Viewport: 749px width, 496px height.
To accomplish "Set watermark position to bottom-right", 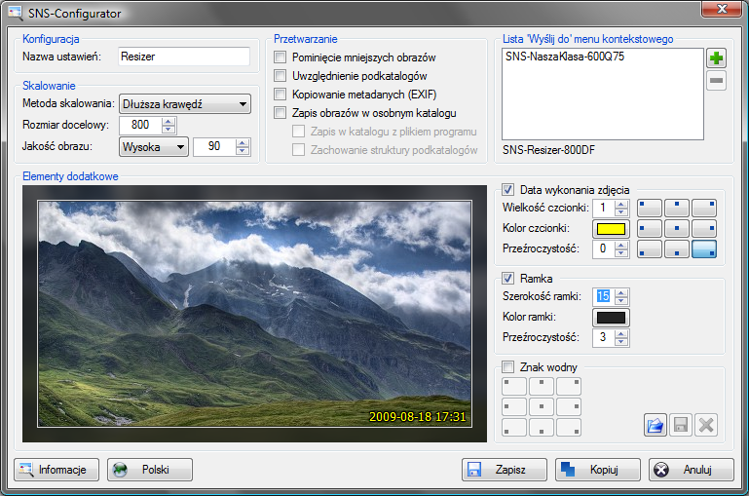I will tap(569, 427).
